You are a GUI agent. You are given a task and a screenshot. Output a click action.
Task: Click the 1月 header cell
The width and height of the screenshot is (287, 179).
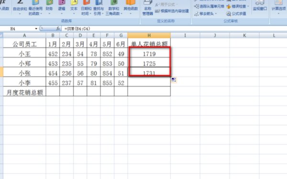[x=53, y=43]
